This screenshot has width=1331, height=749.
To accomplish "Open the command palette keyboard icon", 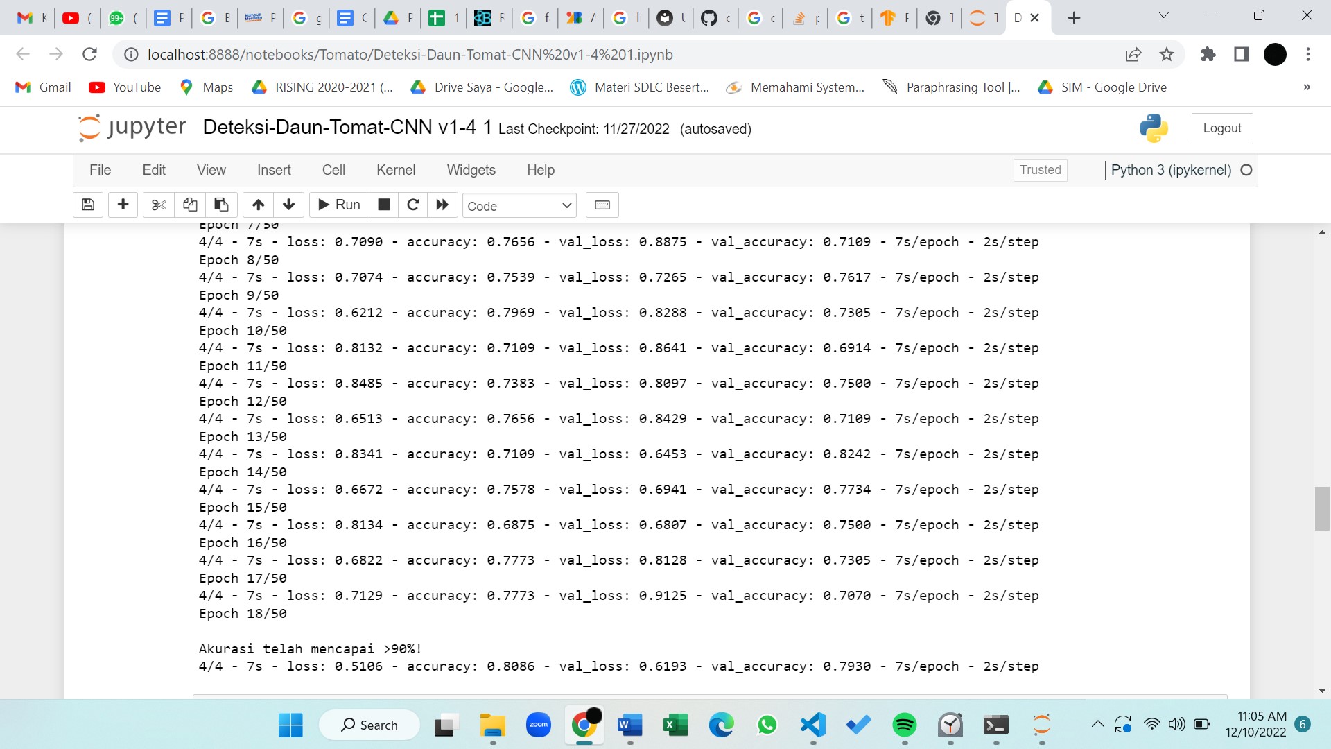I will (x=602, y=205).
